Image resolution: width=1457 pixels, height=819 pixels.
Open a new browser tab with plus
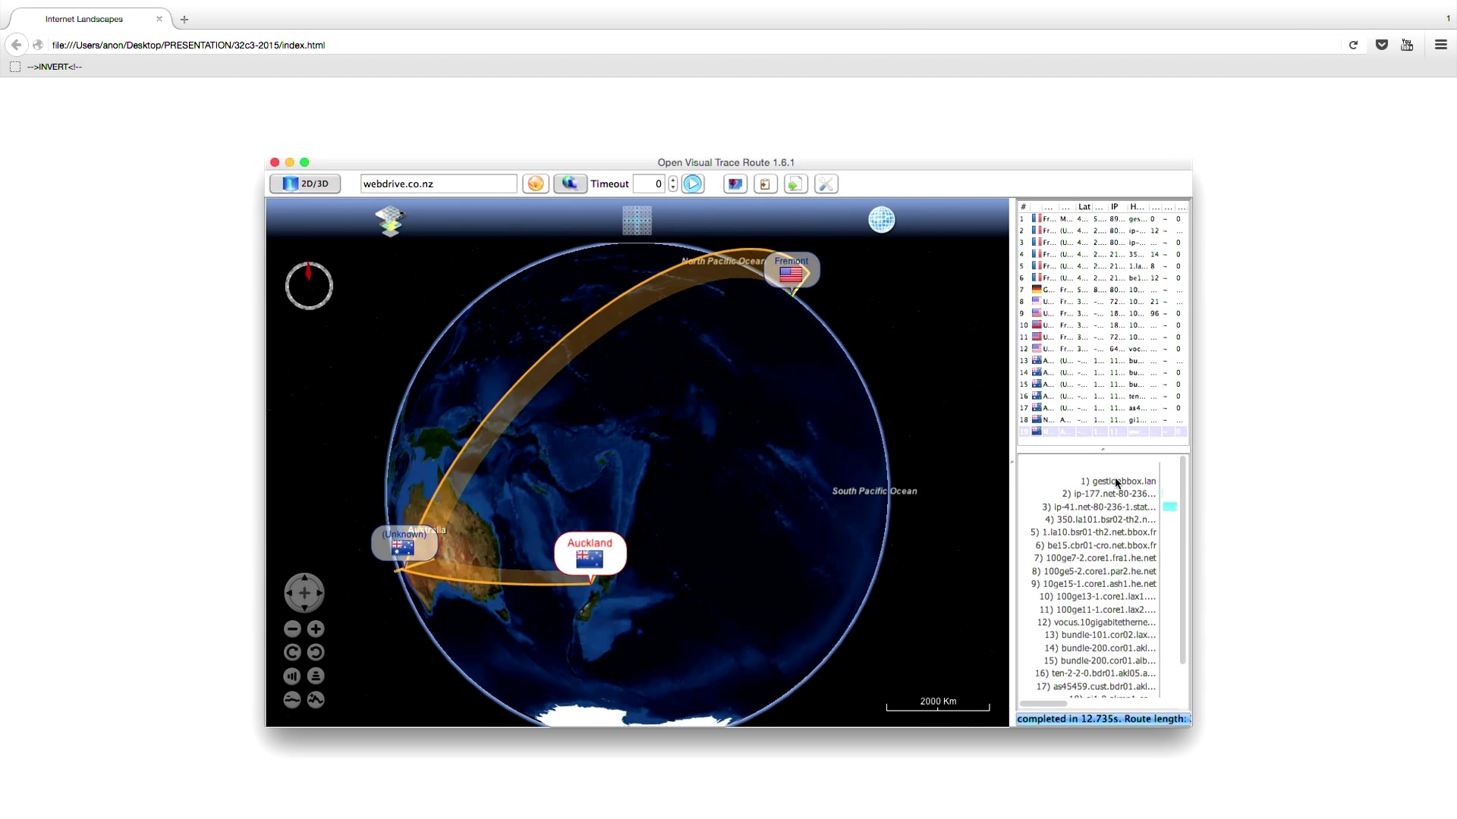point(184,19)
